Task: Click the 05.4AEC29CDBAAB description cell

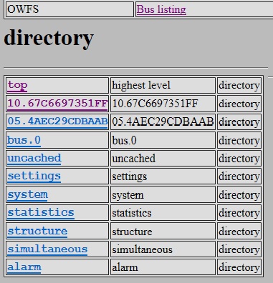Action: click(163, 121)
